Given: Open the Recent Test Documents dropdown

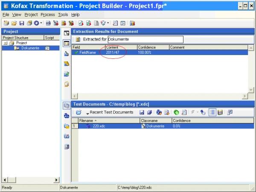Looking at the screenshot, I should [110, 112].
